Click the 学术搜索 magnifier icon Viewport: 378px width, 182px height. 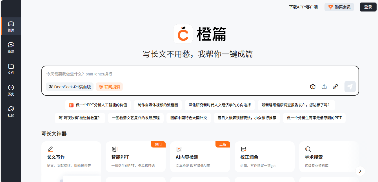click(308, 149)
